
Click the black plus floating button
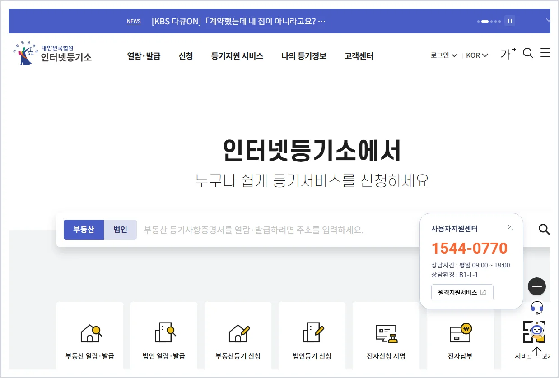pos(537,286)
